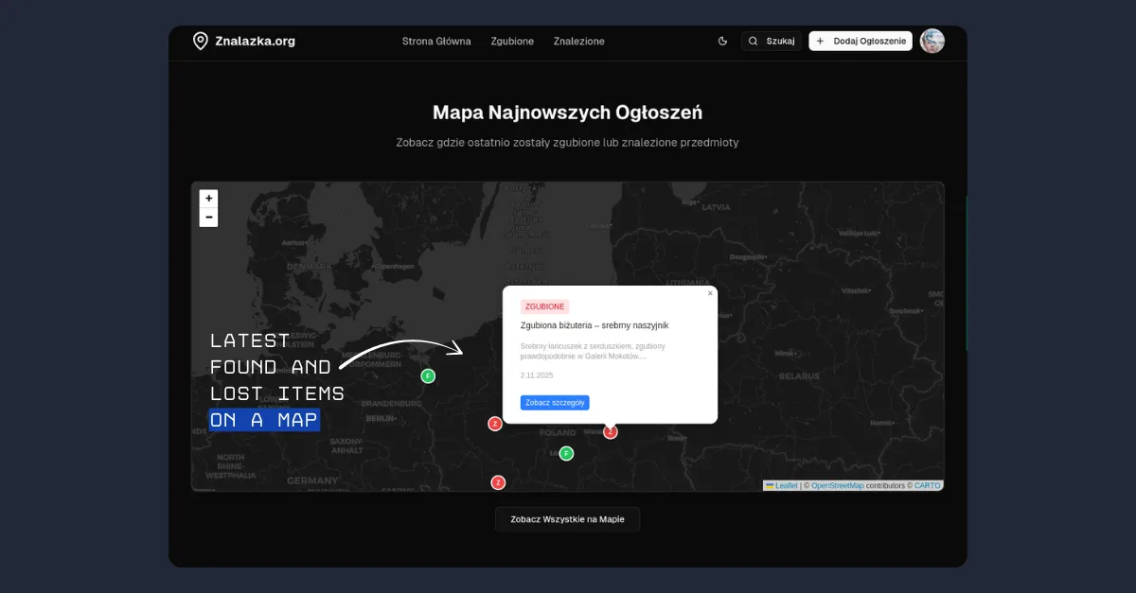
Task: Go to Strona Główna
Action: click(x=436, y=41)
